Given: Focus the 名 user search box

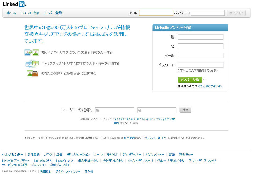Looking at the screenshot, I should point(157,110).
